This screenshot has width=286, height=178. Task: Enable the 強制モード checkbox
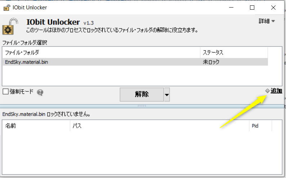click(x=6, y=91)
